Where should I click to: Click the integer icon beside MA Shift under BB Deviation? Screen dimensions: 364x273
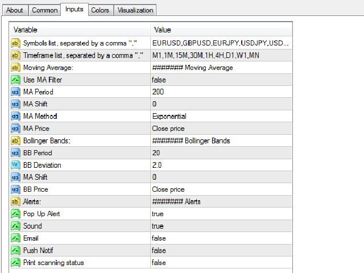(15, 177)
